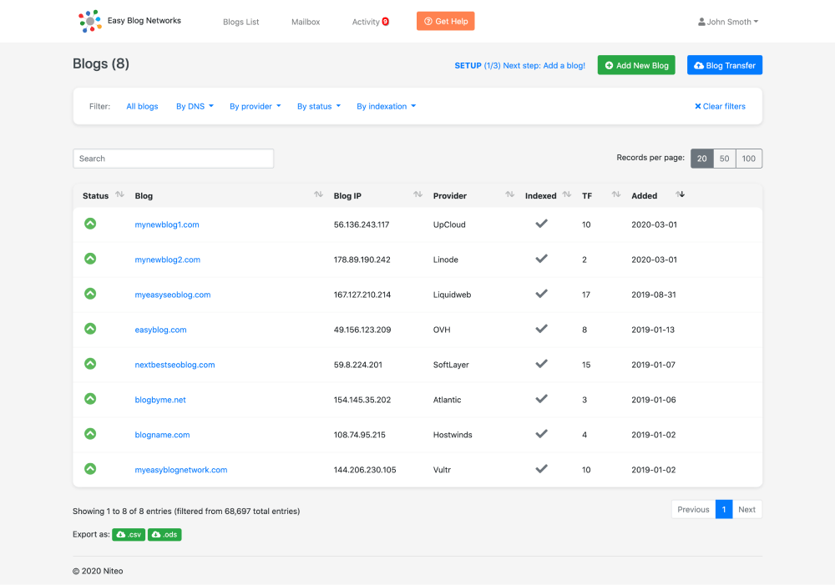This screenshot has width=835, height=585.
Task: Sort table by Indexed column arrows
Action: (x=567, y=194)
